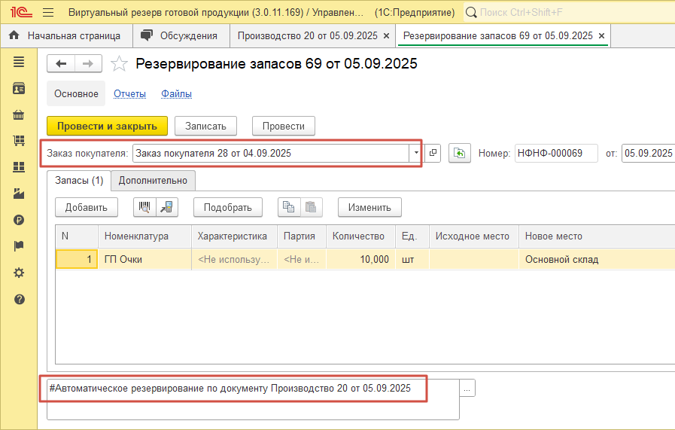Open comment editor with ellipsis button

467,389
